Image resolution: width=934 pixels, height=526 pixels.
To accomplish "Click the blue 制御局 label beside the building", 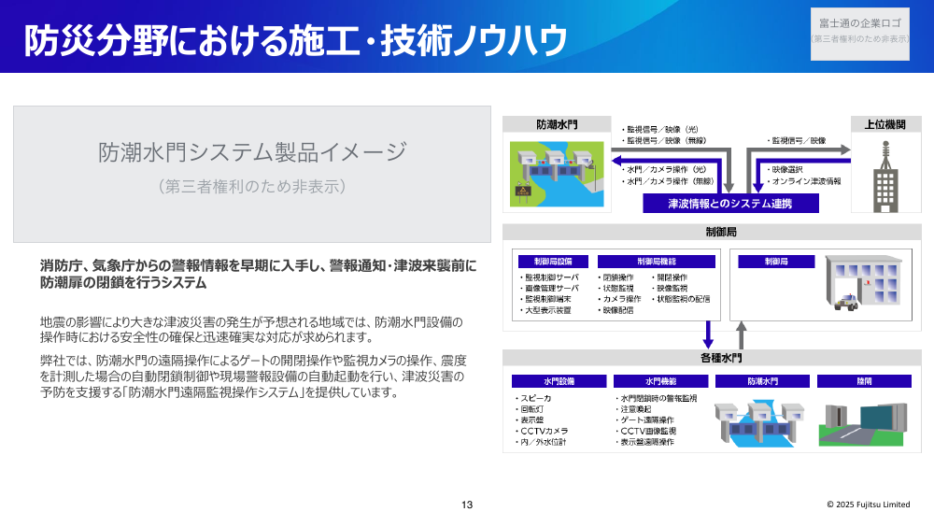I will pos(776,262).
